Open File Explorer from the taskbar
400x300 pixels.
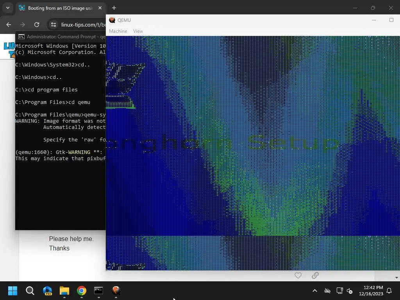click(x=64, y=291)
